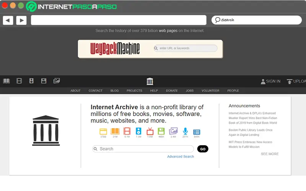
Task: Click the Internet Archive logo in navbar center
Action: click(x=150, y=81)
